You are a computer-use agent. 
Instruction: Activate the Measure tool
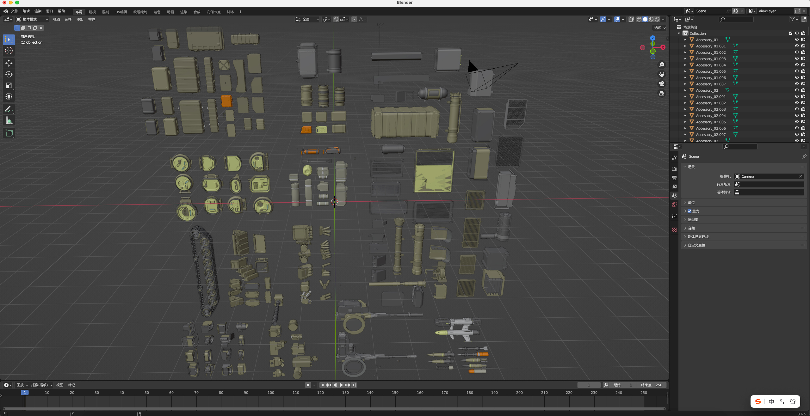coord(9,120)
